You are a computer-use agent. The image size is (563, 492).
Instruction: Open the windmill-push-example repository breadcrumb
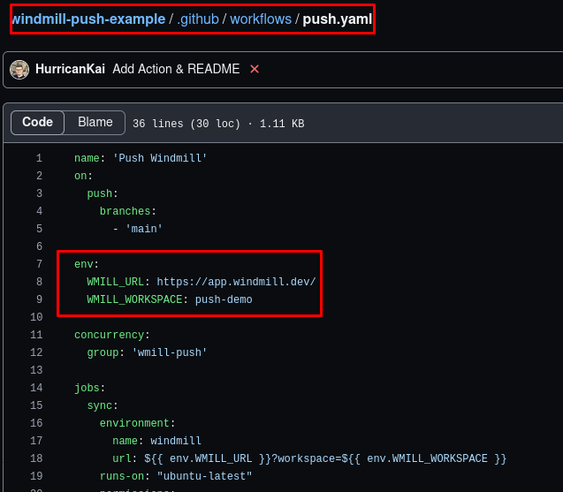(88, 19)
